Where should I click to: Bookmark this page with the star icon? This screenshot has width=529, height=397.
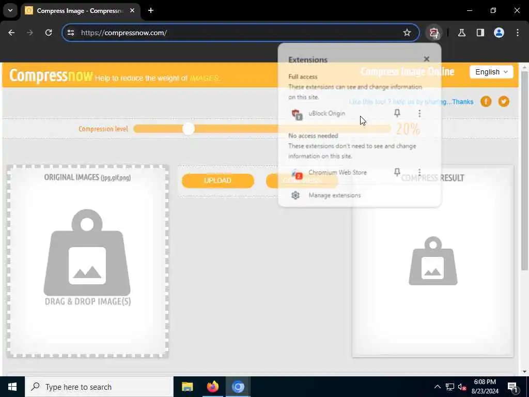click(407, 33)
